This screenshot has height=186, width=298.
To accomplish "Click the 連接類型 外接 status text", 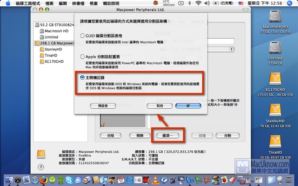I will pos(72,159).
